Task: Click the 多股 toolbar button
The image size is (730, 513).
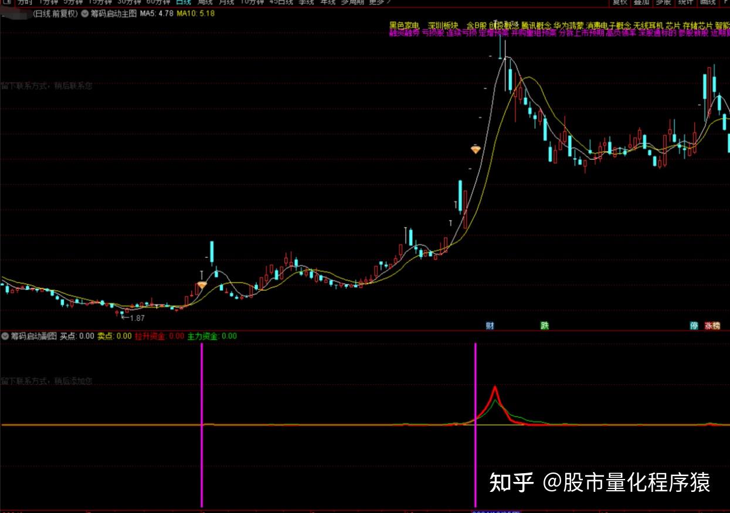Action: click(663, 2)
